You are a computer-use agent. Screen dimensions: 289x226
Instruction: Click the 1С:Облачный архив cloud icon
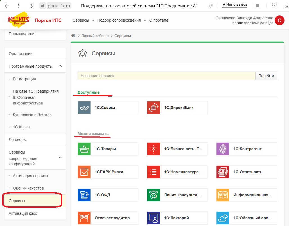pyautogui.click(x=223, y=218)
